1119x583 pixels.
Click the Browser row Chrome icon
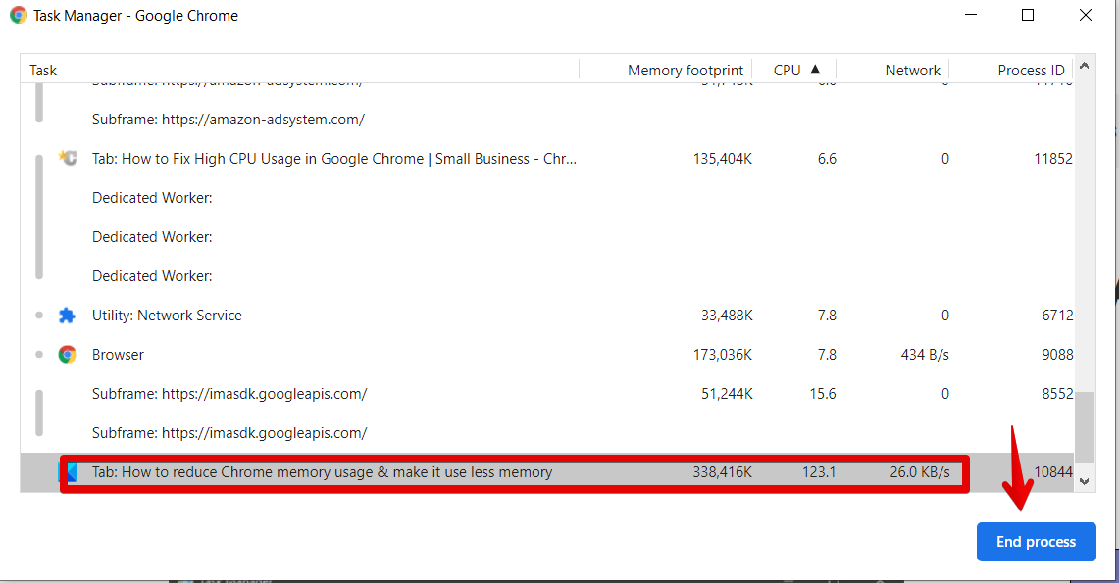point(67,355)
